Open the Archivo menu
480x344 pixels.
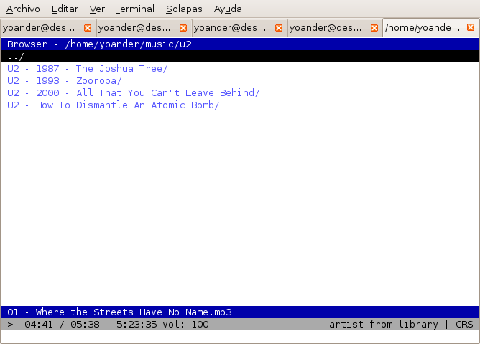23,9
